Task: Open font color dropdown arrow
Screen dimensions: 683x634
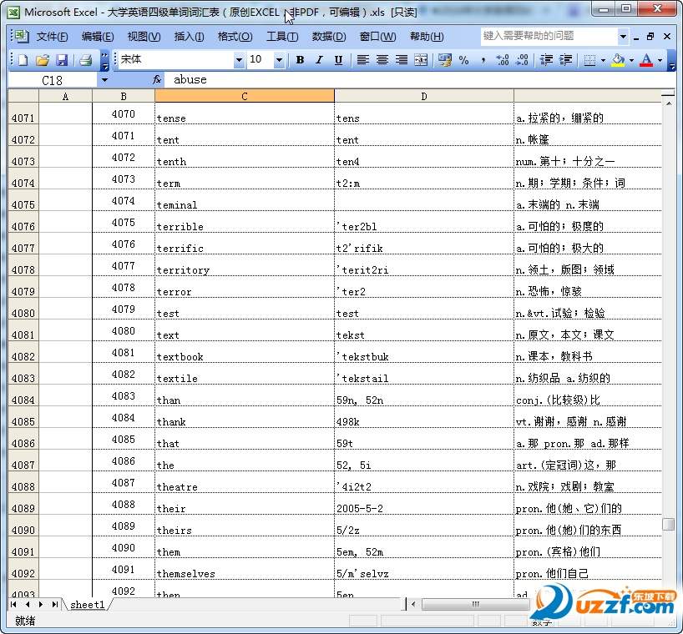Action: pos(660,61)
